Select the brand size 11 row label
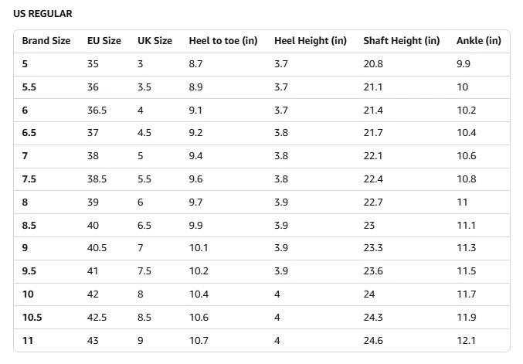 [x=27, y=340]
